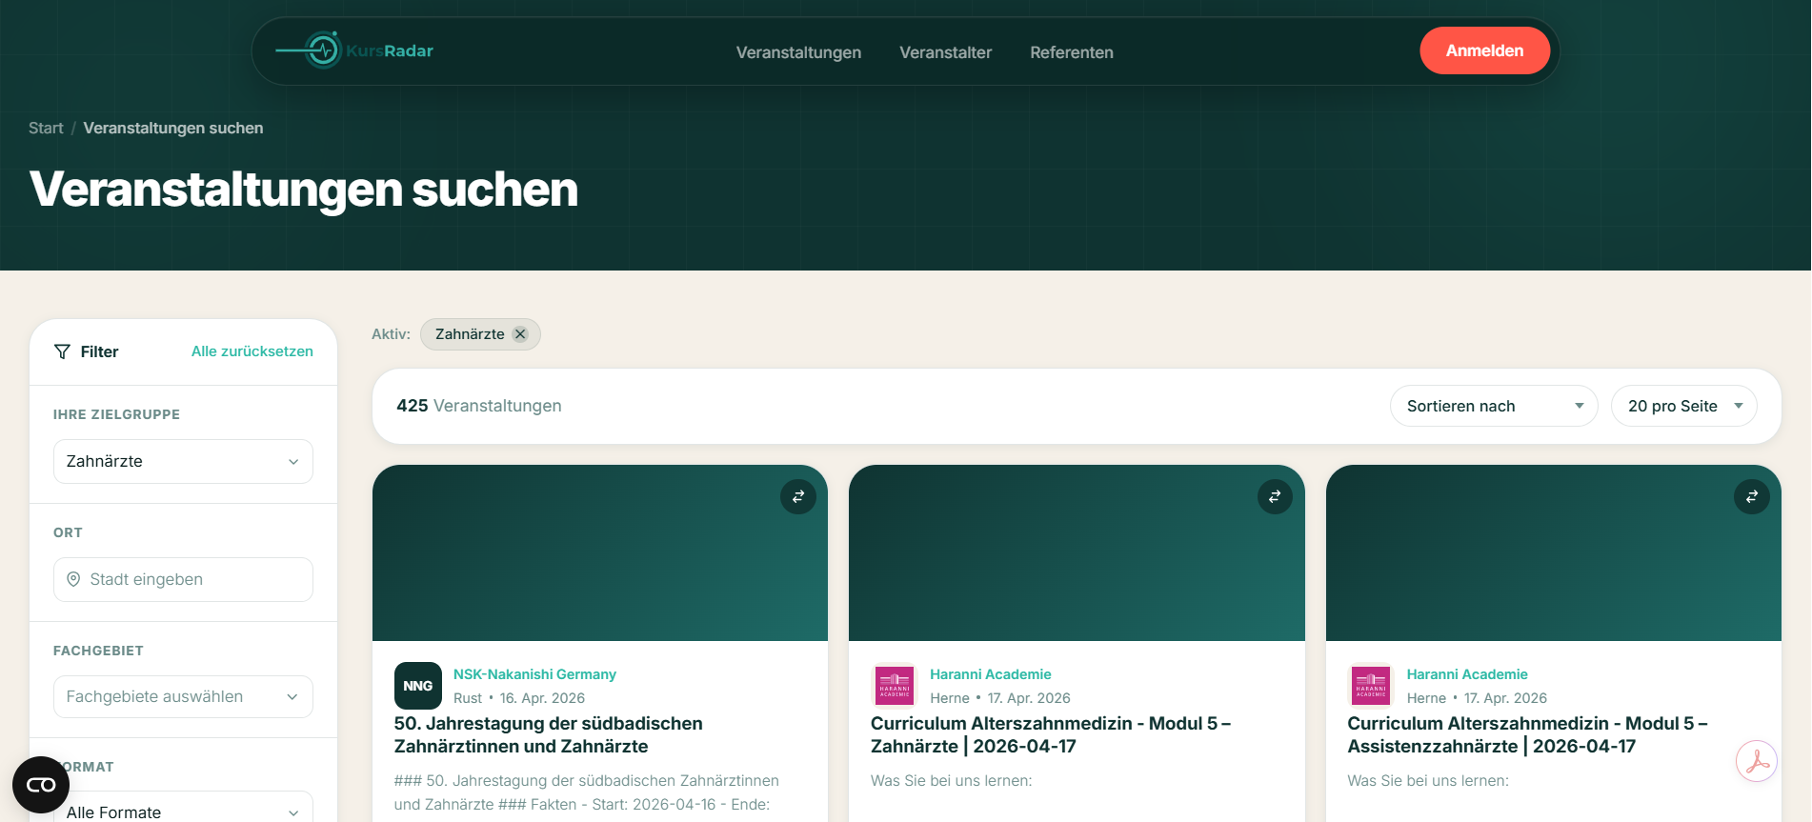
Task: Click the "425 Veranstaltungen" result count
Action: [479, 406]
